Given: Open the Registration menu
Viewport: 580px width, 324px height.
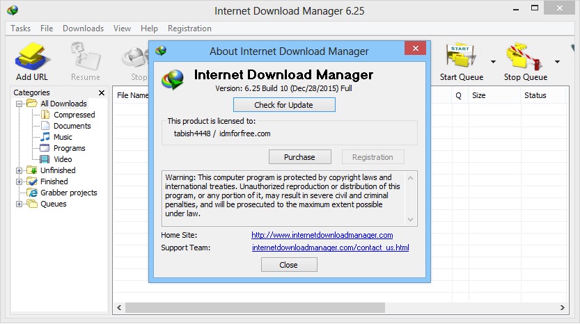Looking at the screenshot, I should (189, 29).
